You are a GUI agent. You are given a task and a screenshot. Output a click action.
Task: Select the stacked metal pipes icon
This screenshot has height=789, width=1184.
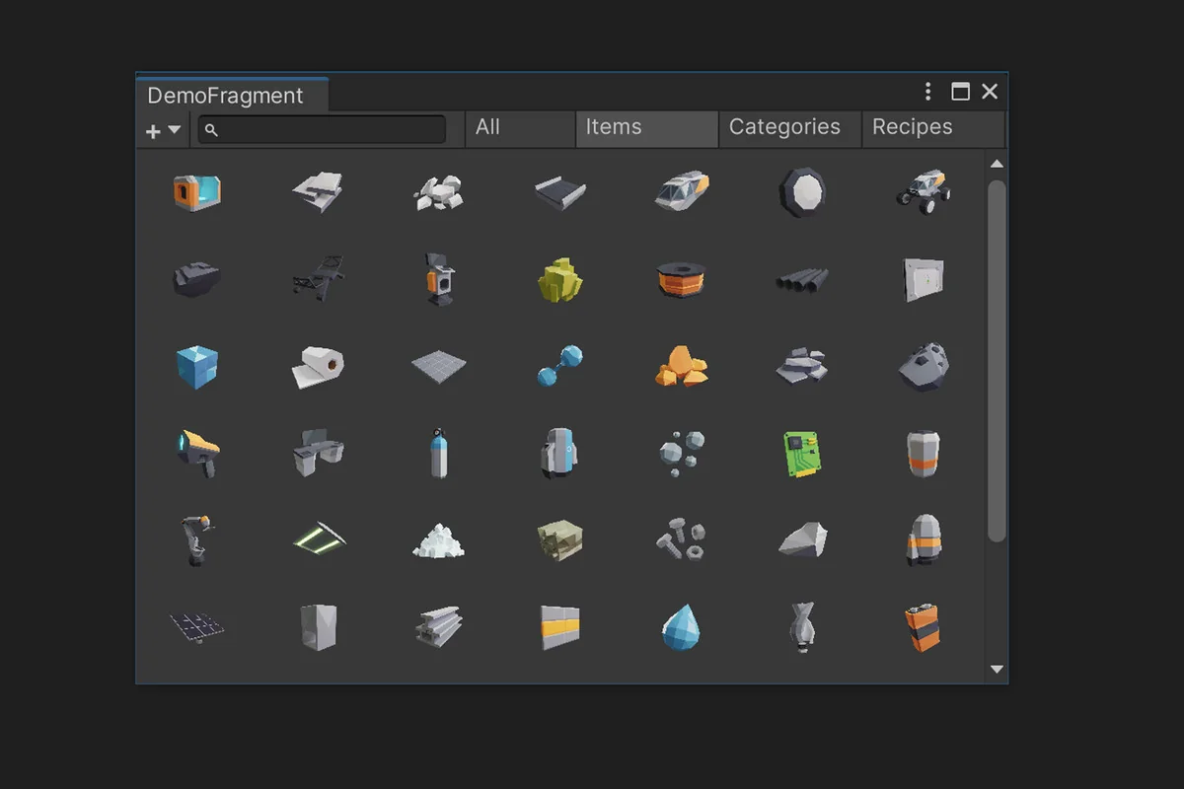[800, 279]
